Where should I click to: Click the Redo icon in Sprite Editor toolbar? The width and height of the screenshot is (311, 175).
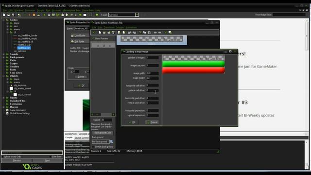point(134,33)
